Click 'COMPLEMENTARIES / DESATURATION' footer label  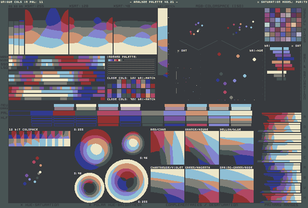tap(202, 205)
